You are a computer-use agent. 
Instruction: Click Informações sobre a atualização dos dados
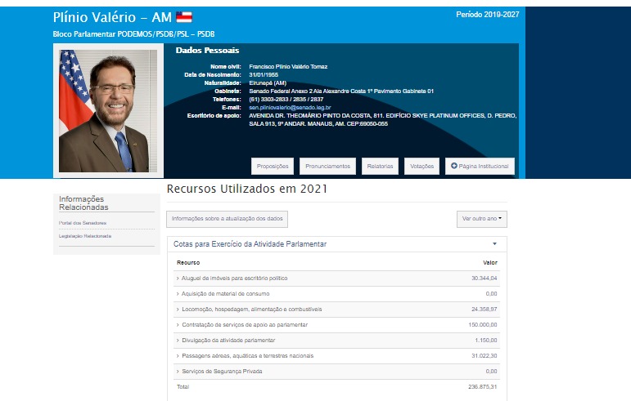click(227, 219)
